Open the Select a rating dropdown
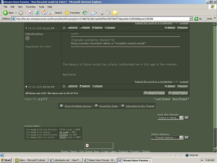The height and width of the screenshot is (163, 217). [x=170, y=118]
